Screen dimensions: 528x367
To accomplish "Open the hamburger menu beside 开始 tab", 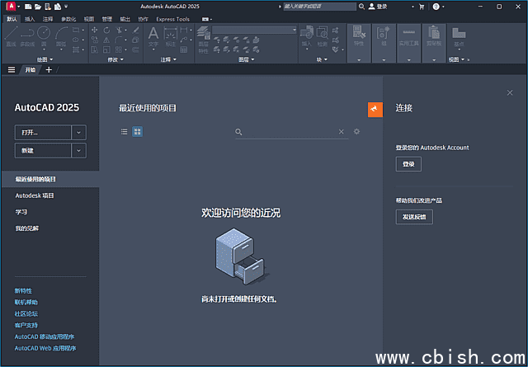I will [12, 70].
